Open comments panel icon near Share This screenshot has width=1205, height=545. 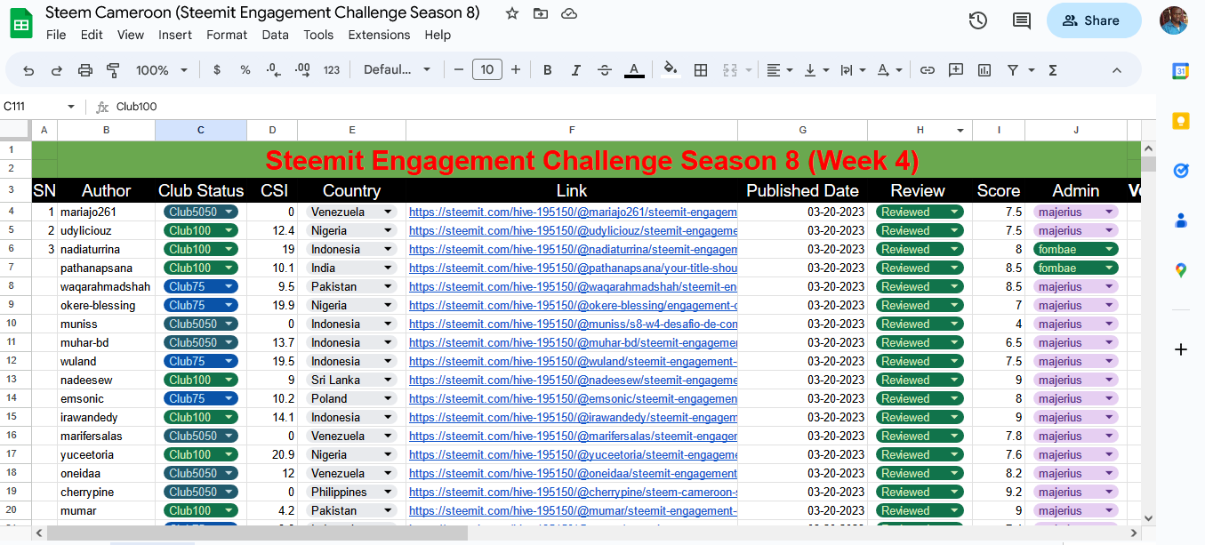point(1022,20)
